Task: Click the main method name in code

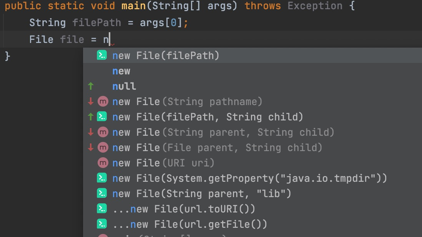Action: coord(135,6)
